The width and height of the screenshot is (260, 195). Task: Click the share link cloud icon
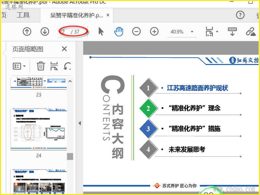[x=251, y=32]
